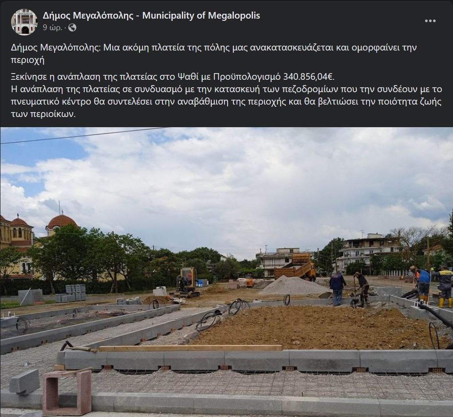
Task: Click the budget amount 340.856,04€ text
Action: point(309,77)
